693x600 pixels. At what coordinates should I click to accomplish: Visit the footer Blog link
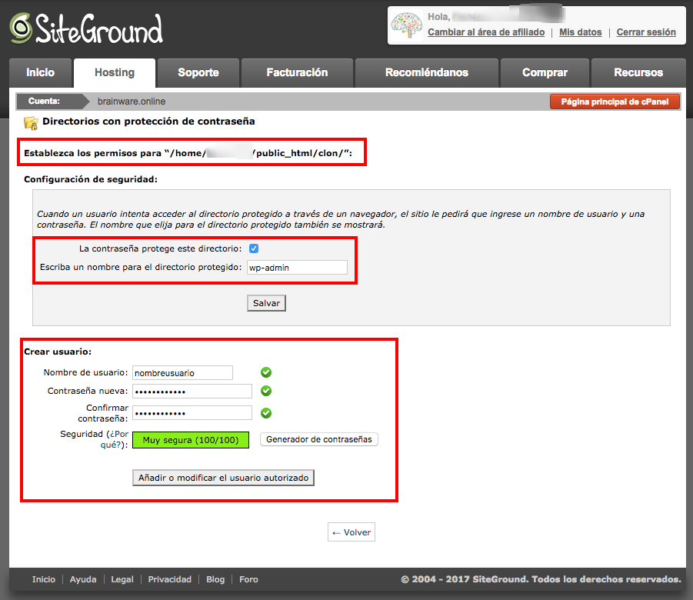(x=215, y=579)
